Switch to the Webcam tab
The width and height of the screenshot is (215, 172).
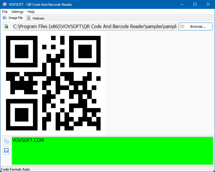[x=35, y=18]
